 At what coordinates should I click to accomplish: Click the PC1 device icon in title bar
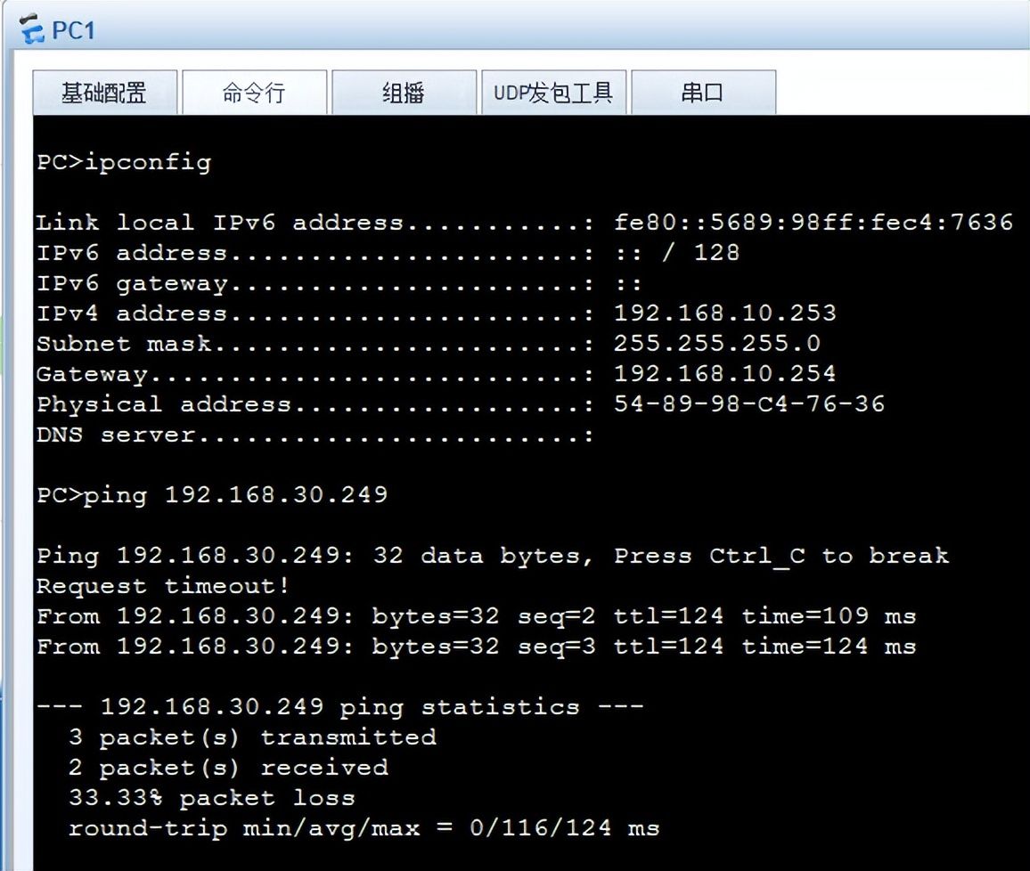pyautogui.click(x=31, y=29)
